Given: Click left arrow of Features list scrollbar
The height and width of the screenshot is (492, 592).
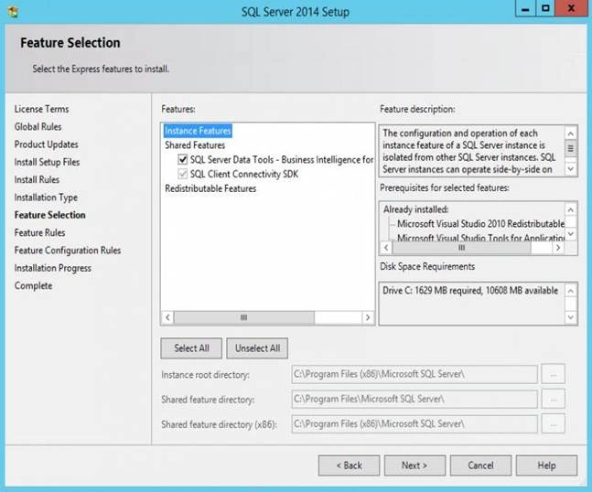Looking at the screenshot, I should 167,317.
